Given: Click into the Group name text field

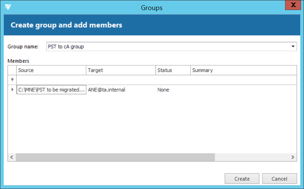Looking at the screenshot, I should (167, 46).
